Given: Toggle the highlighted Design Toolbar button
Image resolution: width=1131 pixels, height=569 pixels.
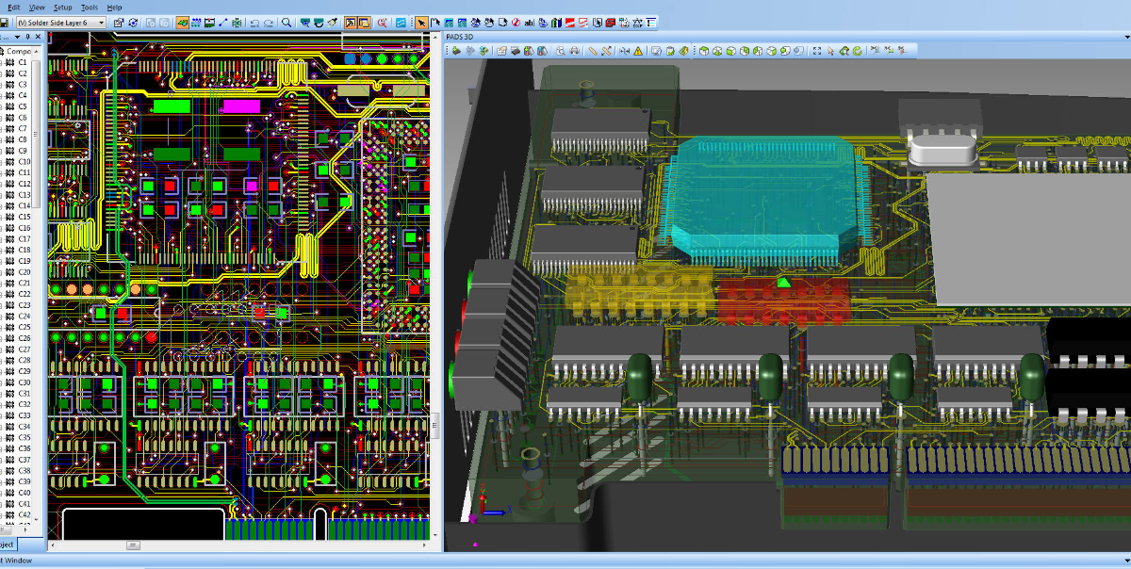Looking at the screenshot, I should click(181, 22).
